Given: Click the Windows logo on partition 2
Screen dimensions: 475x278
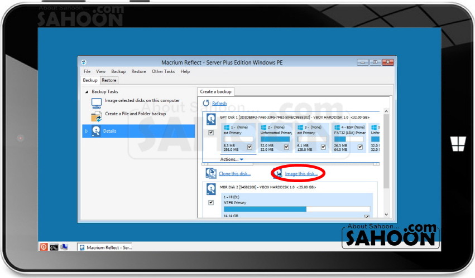Looking at the screenshot, I should point(263,128).
